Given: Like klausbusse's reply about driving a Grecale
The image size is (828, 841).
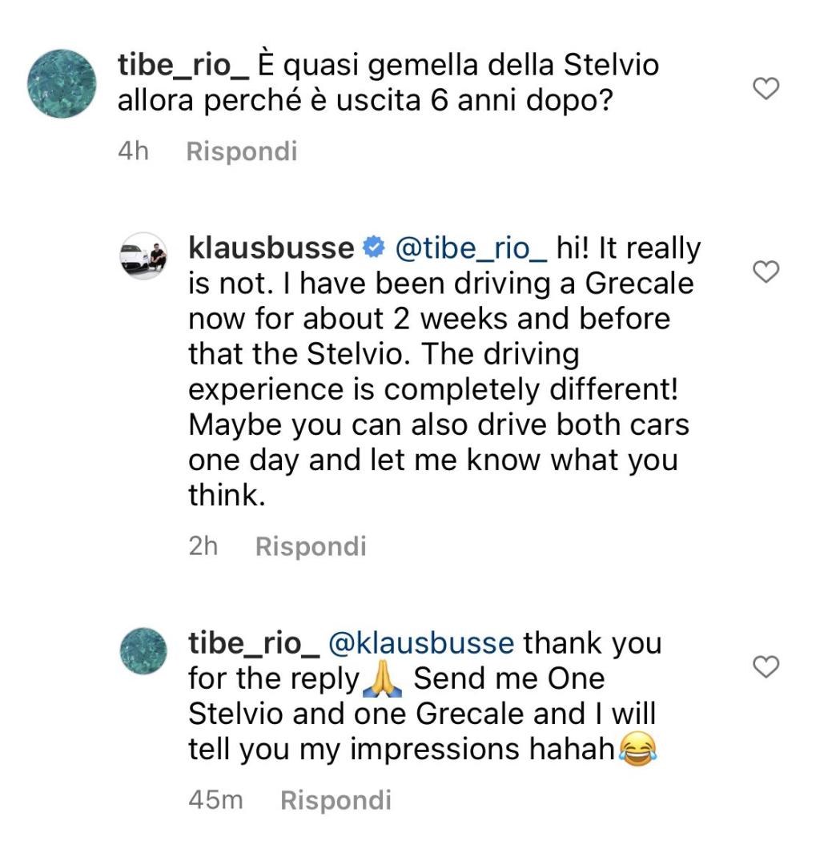Looking at the screenshot, I should coord(767,272).
